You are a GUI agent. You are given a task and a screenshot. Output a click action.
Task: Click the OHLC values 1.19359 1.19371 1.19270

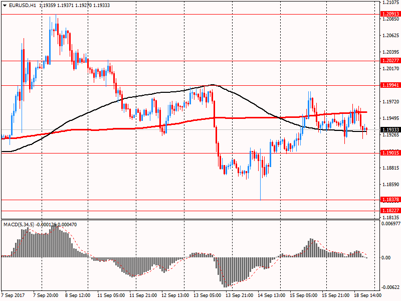pos(66,6)
